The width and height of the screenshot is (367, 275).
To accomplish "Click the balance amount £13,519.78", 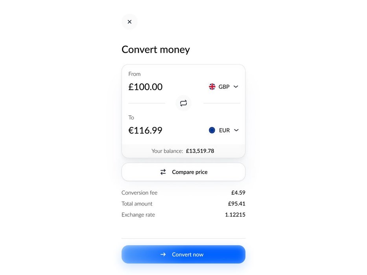I will [200, 151].
